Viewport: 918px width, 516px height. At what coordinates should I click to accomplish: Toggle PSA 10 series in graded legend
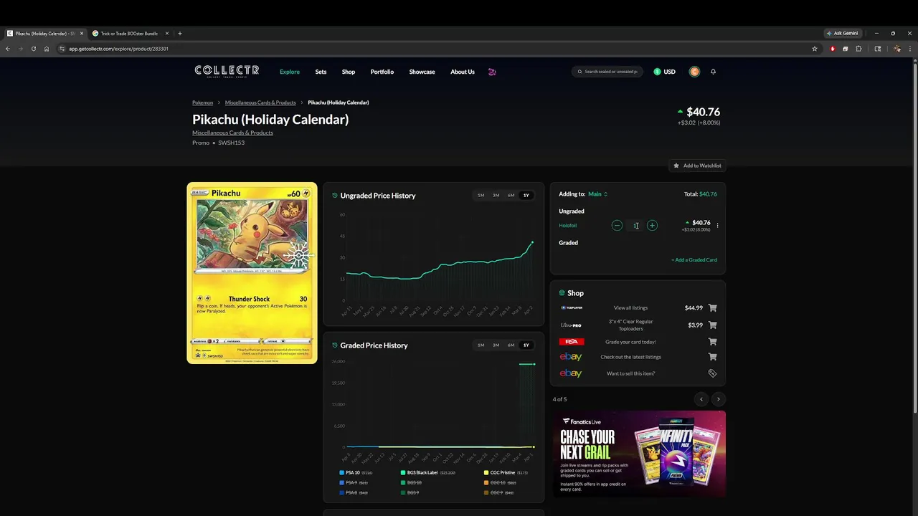point(356,473)
